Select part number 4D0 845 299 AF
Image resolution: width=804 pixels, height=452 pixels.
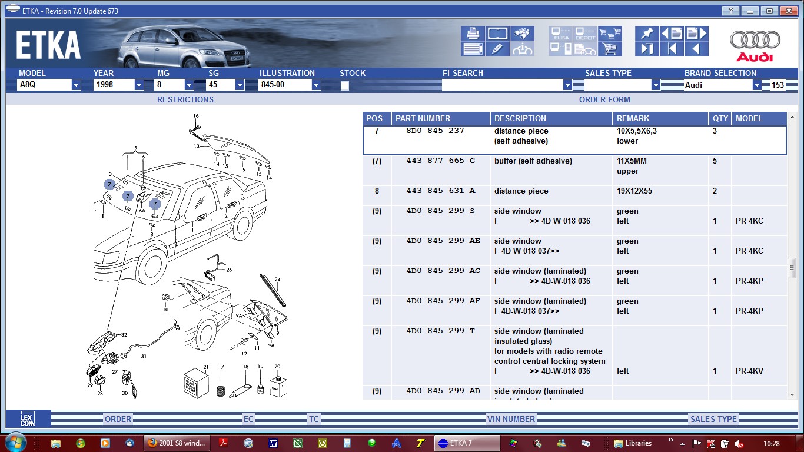[443, 301]
